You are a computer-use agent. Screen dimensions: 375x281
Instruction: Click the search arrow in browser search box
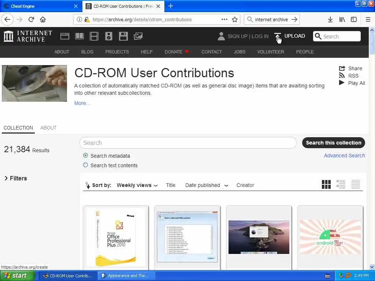[x=294, y=20]
